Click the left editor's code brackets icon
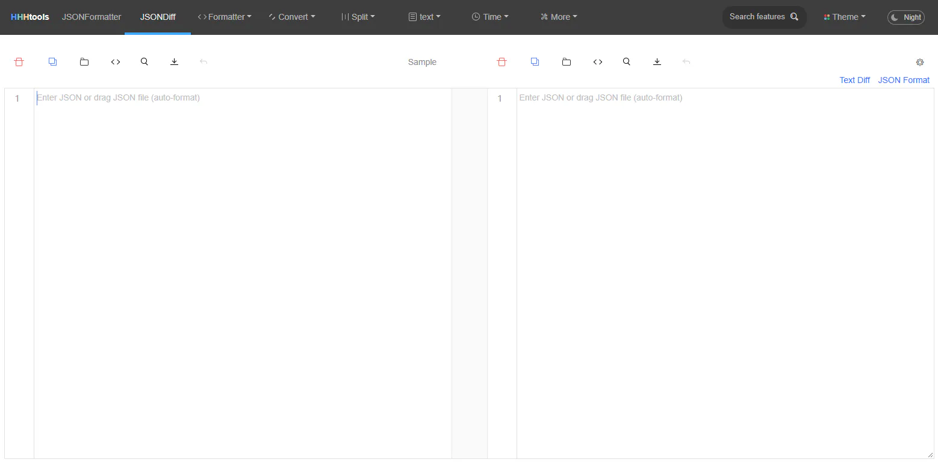938x465 pixels. (116, 62)
